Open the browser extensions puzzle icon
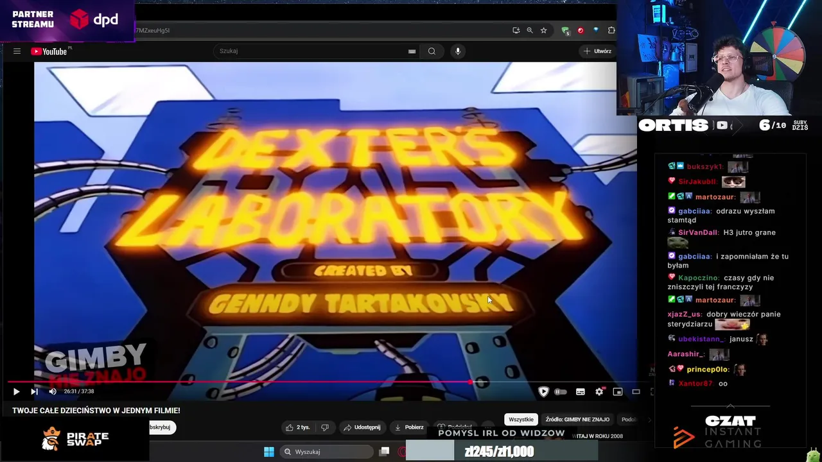The width and height of the screenshot is (822, 462). (x=611, y=30)
